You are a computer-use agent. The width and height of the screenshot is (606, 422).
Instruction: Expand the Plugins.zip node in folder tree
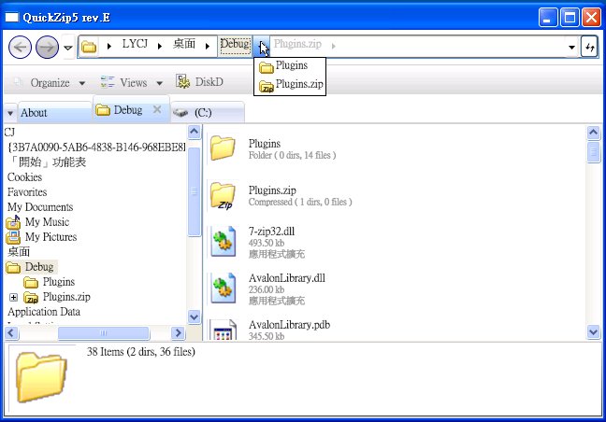coord(14,297)
